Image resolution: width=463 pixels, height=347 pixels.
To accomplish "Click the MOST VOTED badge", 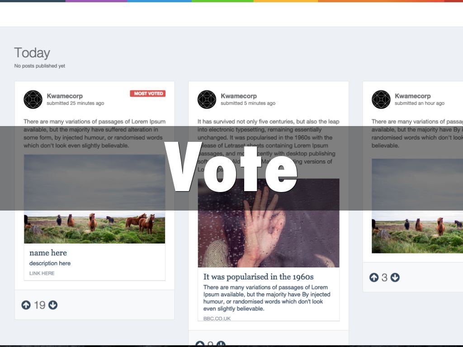I will click(148, 94).
